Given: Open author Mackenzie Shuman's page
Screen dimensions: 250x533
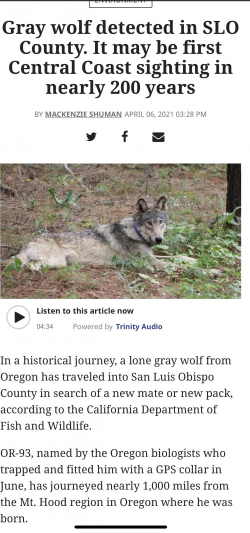Looking at the screenshot, I should (83, 114).
